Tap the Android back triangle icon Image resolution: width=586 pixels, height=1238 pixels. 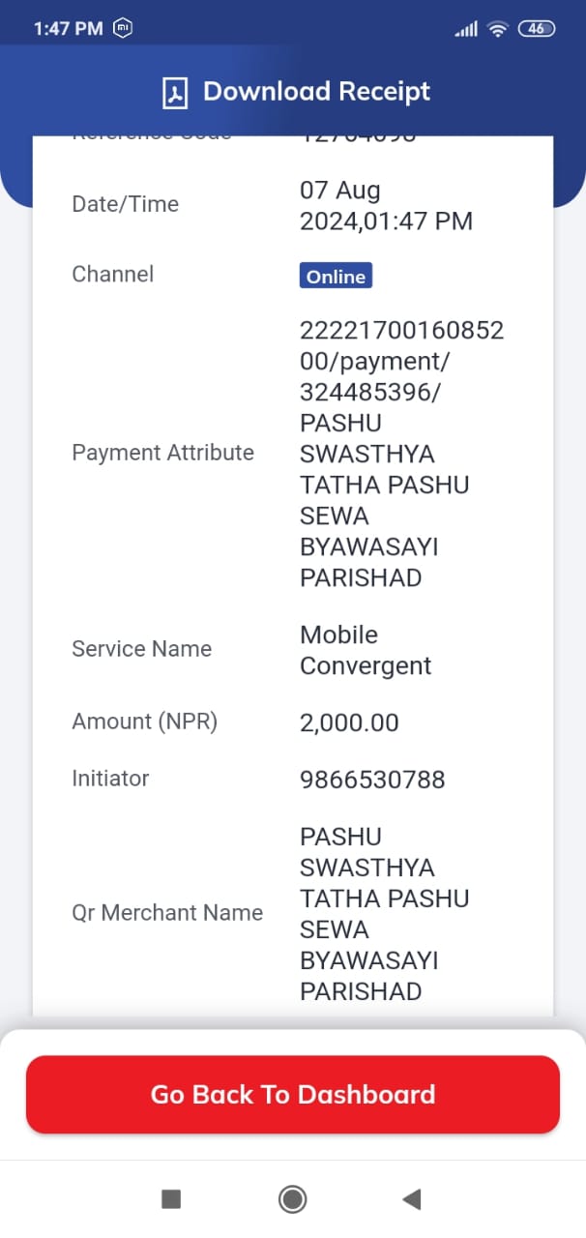411,1199
